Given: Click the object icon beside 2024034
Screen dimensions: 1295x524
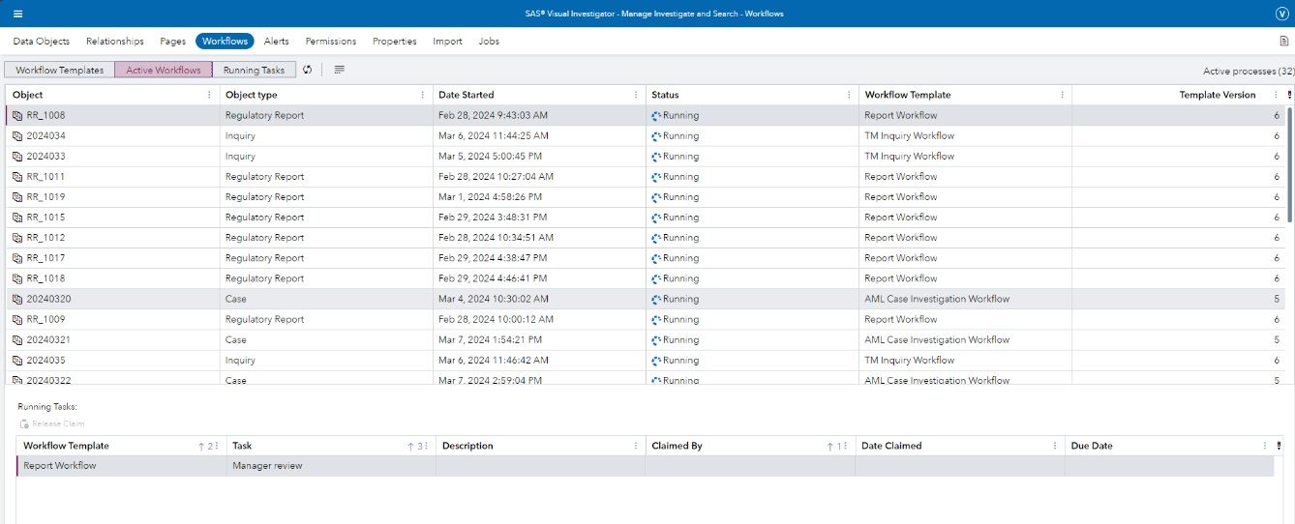Looking at the screenshot, I should point(17,135).
